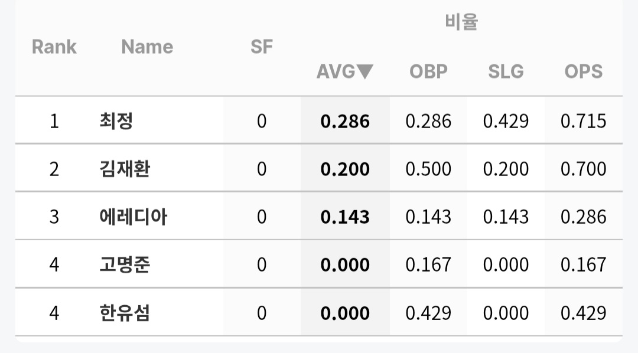Click the SF column header
This screenshot has height=353, width=638.
pos(262,47)
